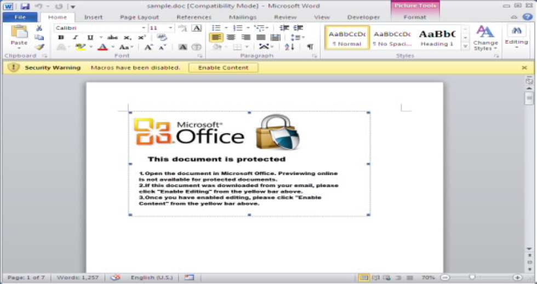Click the Change Styles button
The image size is (537, 284).
tap(485, 38)
